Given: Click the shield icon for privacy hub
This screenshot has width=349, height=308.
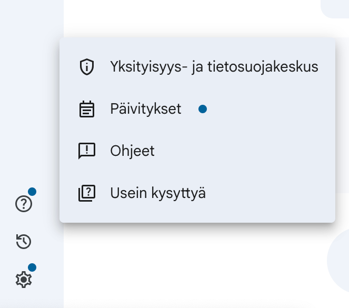Looking at the screenshot, I should [x=87, y=67].
